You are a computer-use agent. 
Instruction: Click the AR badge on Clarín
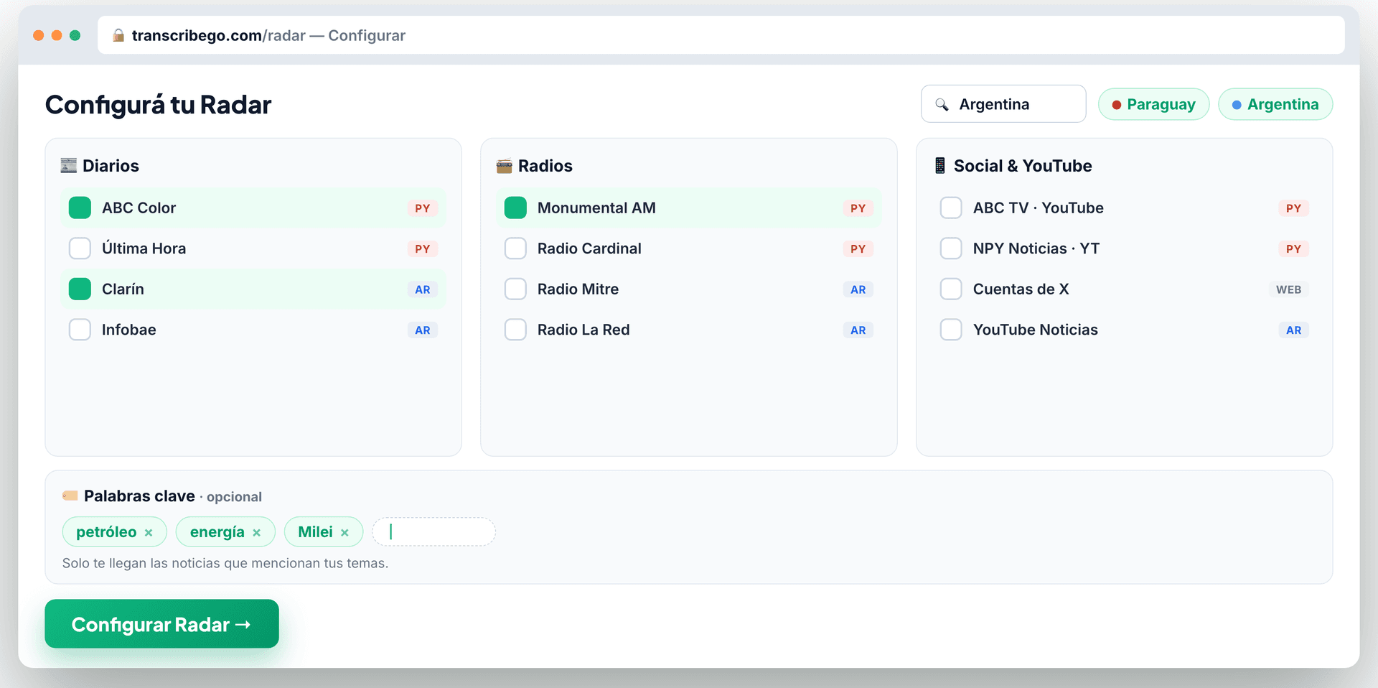pos(423,289)
